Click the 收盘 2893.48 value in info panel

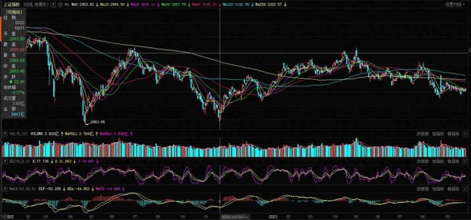[x=18, y=71]
